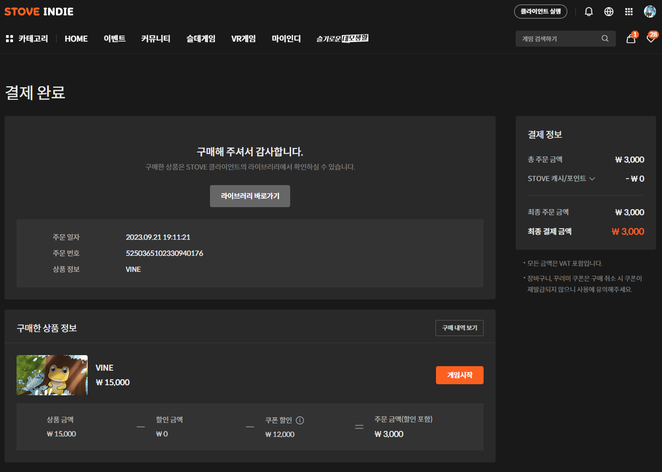Open the language globe menu
This screenshot has height=472, width=662.
click(x=609, y=12)
